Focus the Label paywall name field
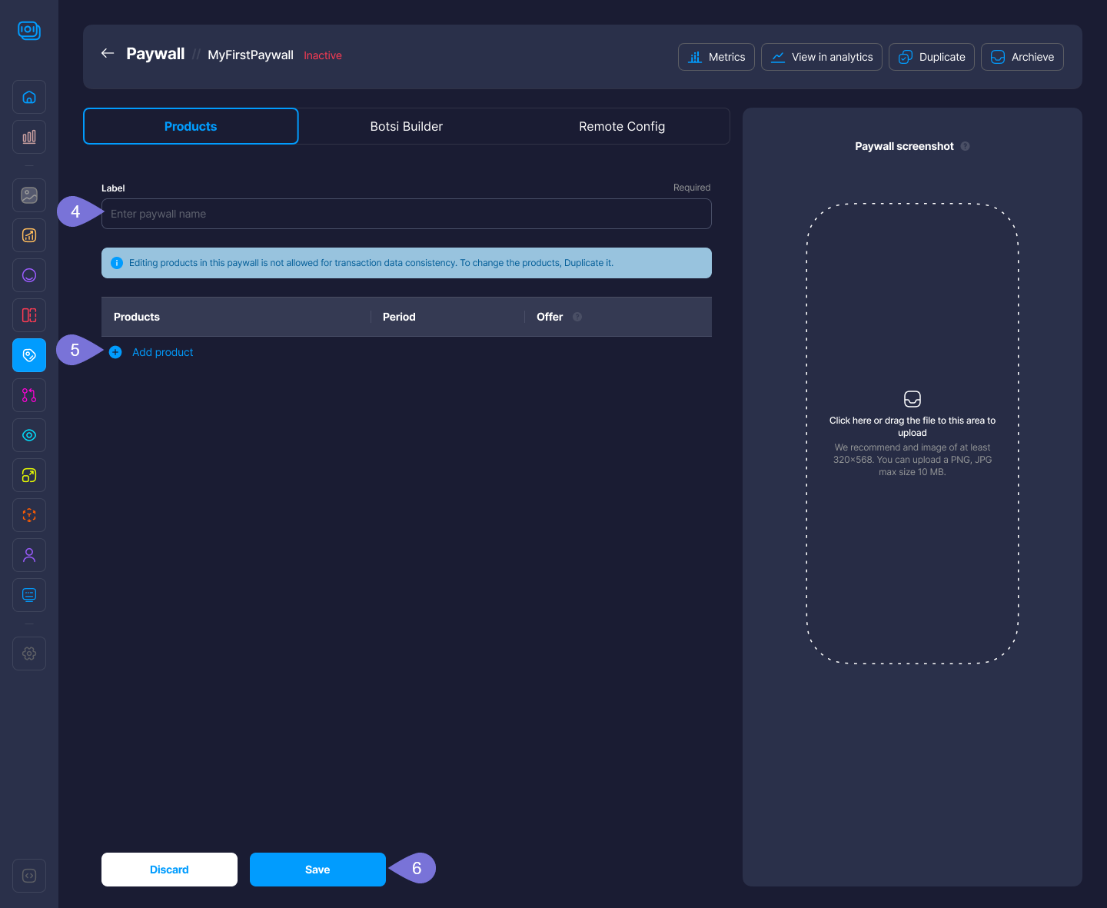1107x908 pixels. [406, 214]
